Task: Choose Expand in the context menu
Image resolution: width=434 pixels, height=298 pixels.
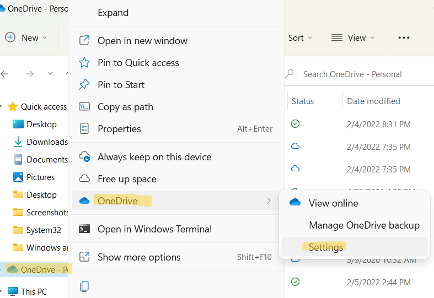Action: 176,13
